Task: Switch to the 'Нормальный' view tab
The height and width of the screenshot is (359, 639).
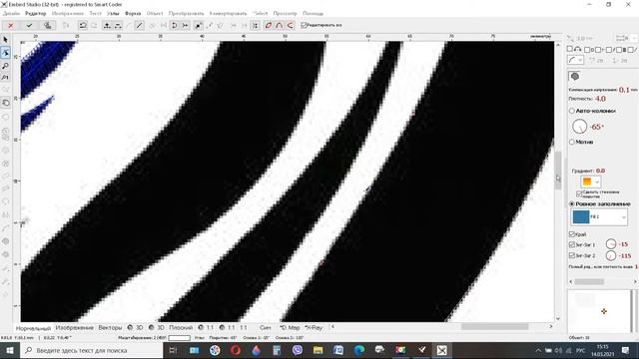Action: pyautogui.click(x=33, y=328)
